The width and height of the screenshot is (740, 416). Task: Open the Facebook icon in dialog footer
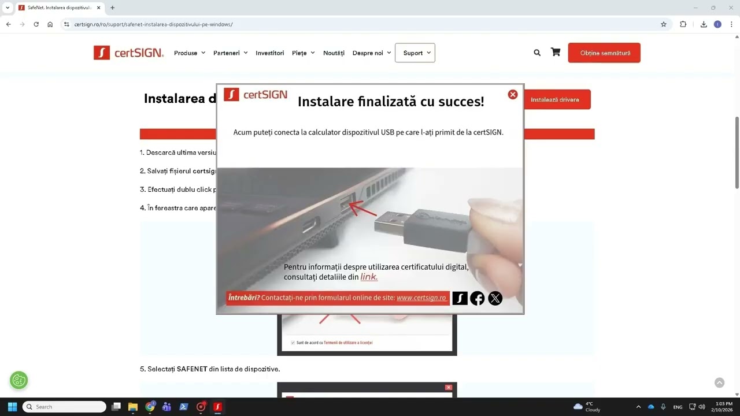(478, 298)
